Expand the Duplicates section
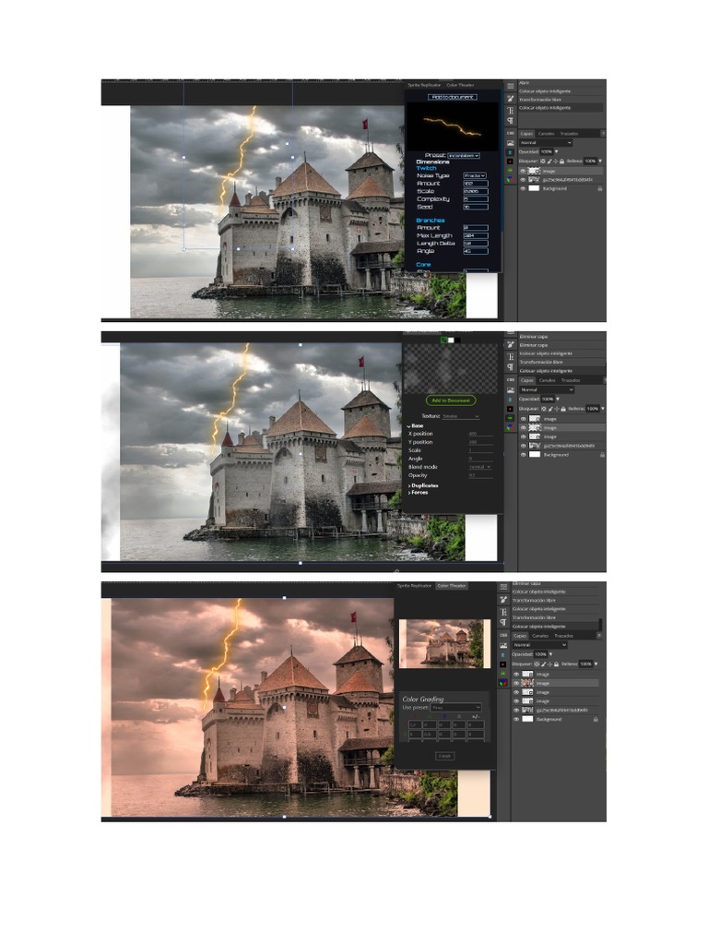This screenshot has height=945, width=708. point(423,485)
